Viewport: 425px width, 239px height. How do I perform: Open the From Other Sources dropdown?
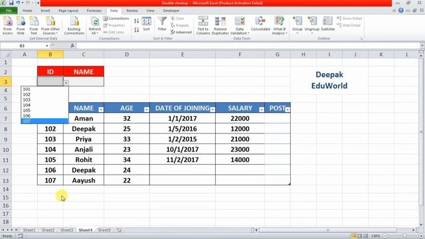point(50,25)
